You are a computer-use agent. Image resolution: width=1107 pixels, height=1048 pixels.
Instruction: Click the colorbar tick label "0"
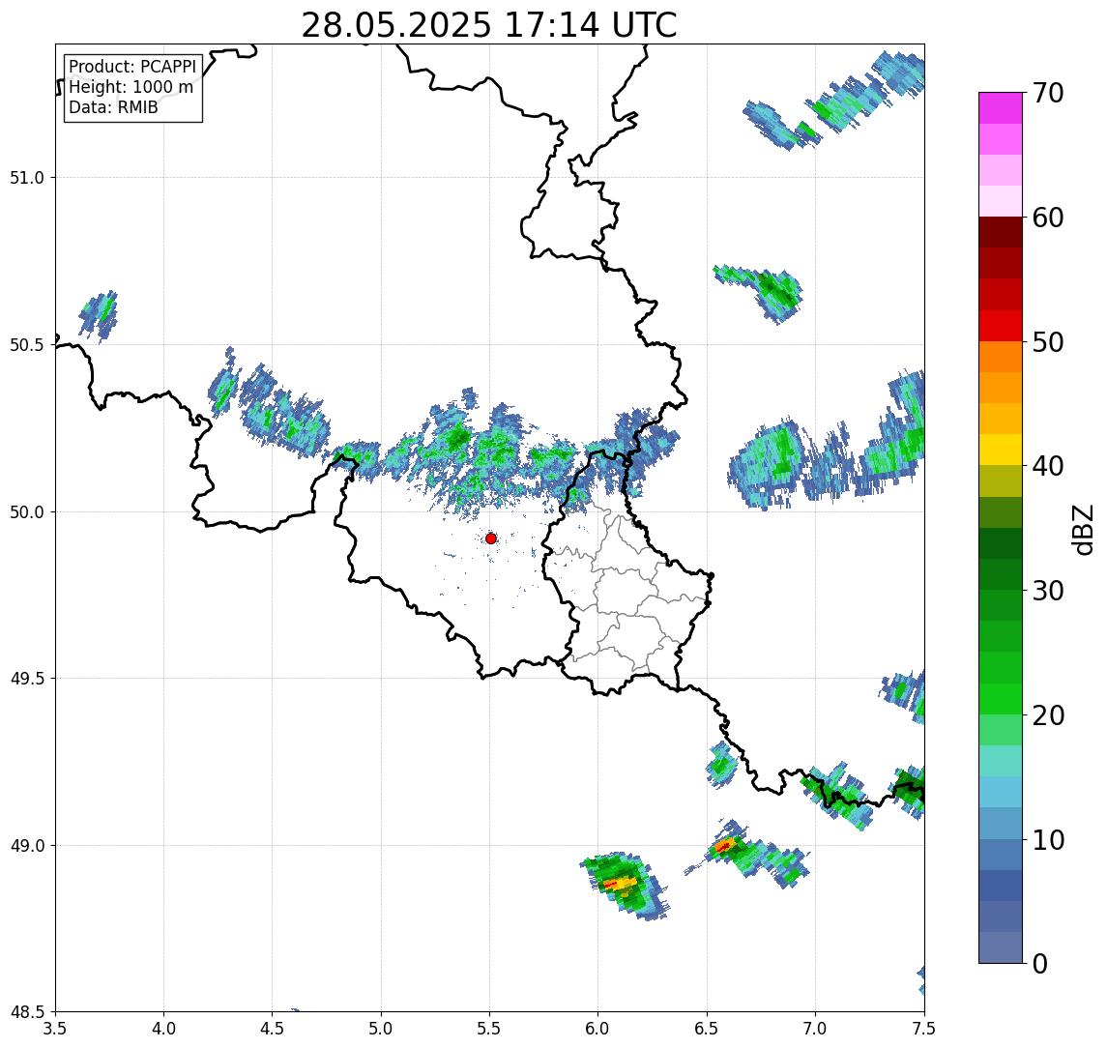point(1040,963)
